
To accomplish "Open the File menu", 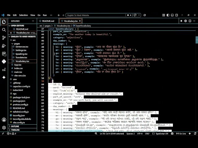I will click(x=9, y=15).
